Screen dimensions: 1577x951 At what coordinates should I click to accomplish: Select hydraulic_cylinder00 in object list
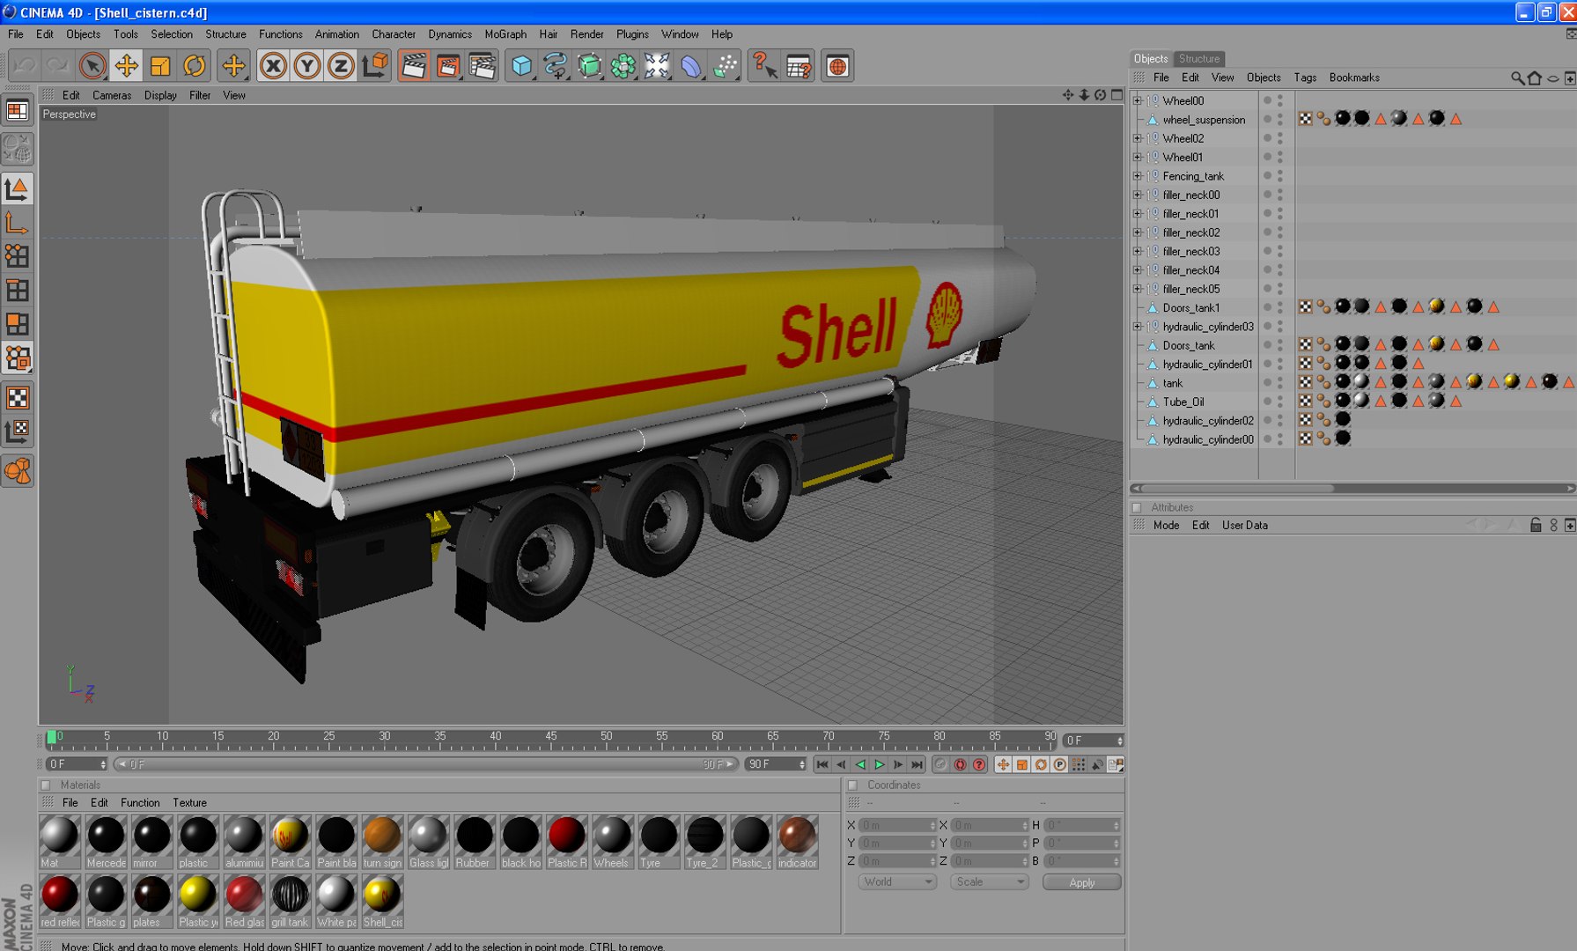click(1208, 439)
